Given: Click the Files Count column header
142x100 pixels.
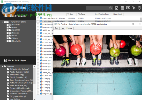Looking at the screenshot, I should coord(118,14).
